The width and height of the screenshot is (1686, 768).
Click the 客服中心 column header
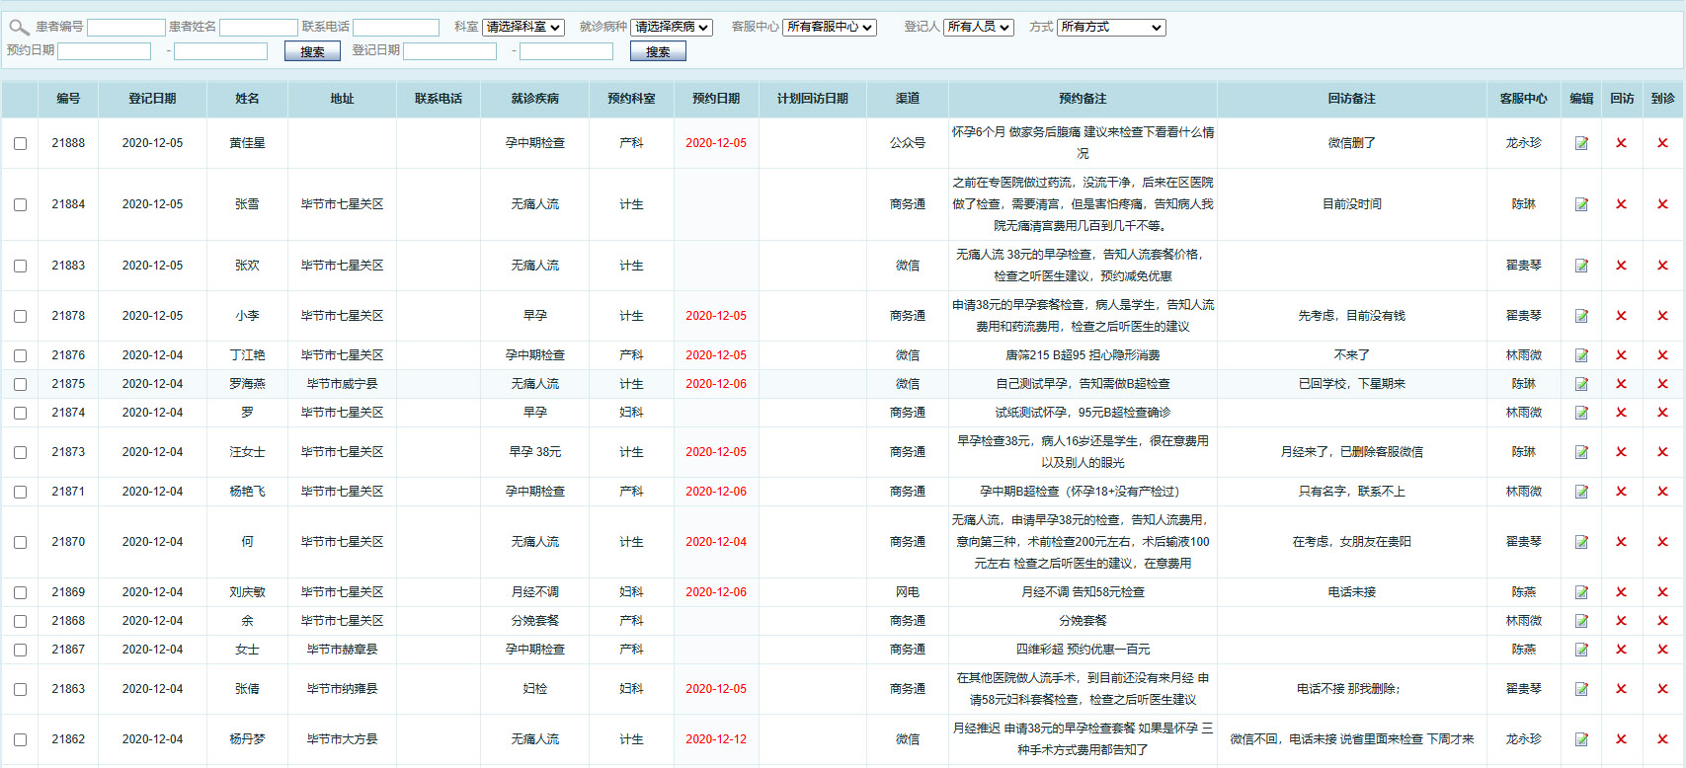pos(1523,99)
